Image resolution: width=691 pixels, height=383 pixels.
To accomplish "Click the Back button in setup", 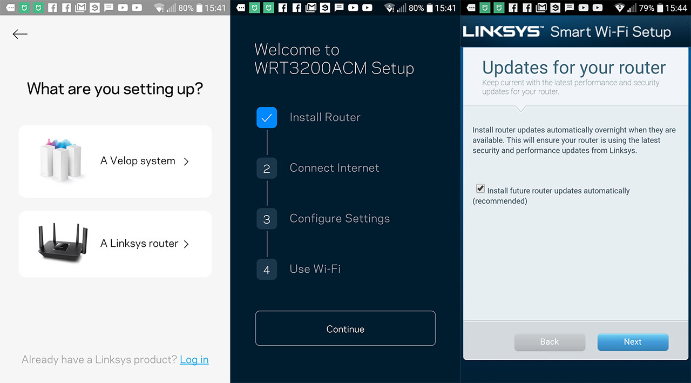I will [x=550, y=342].
